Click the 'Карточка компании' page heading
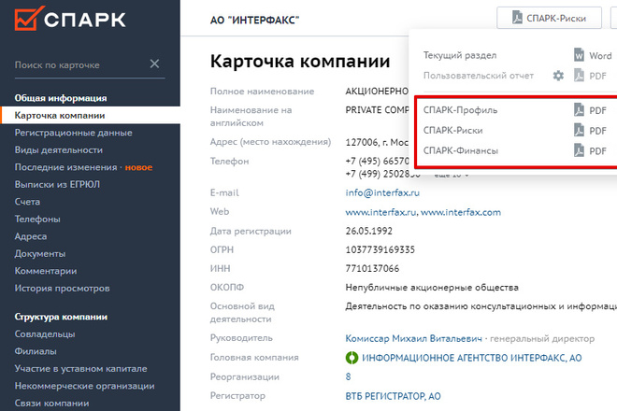 click(300, 61)
